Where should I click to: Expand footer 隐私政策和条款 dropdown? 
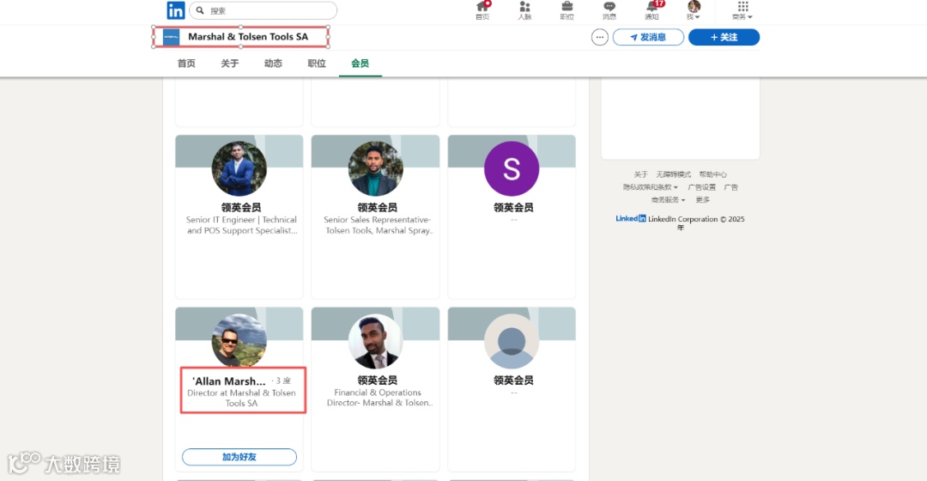[651, 187]
